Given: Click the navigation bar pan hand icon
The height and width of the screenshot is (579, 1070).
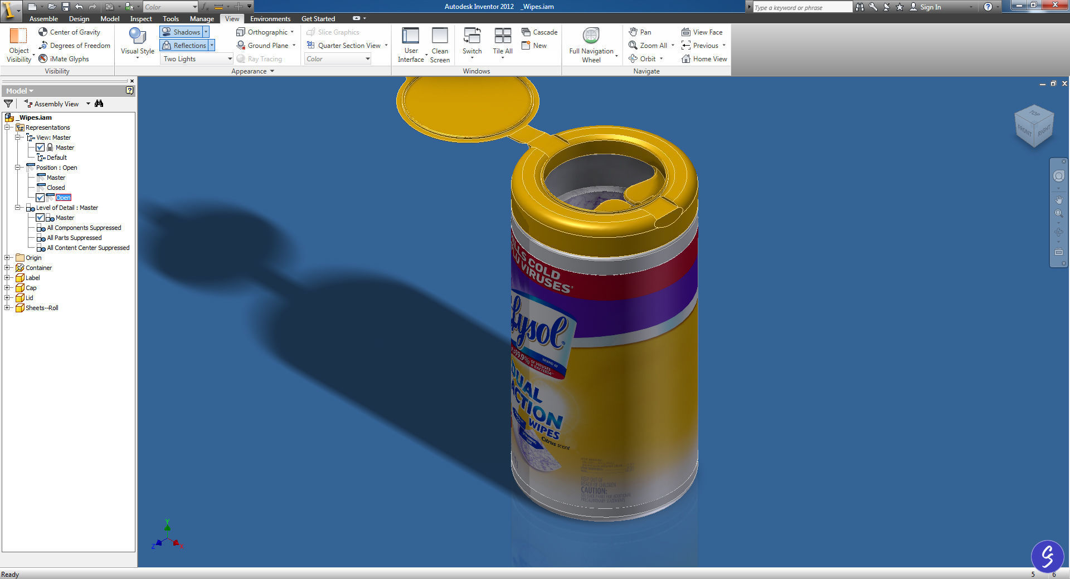Looking at the screenshot, I should pos(1058,199).
